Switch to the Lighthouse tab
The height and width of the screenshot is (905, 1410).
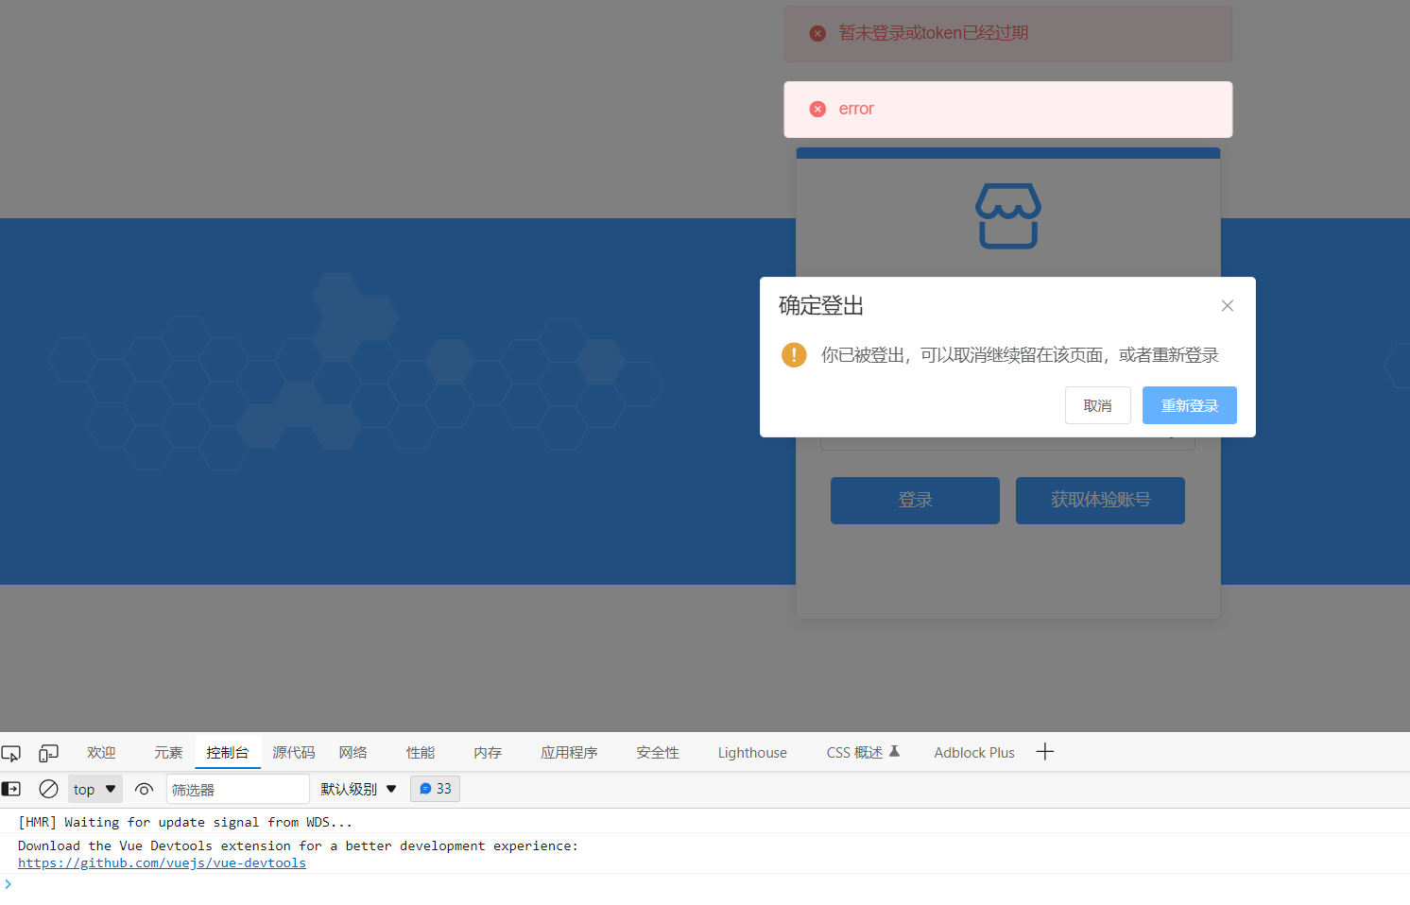click(751, 752)
